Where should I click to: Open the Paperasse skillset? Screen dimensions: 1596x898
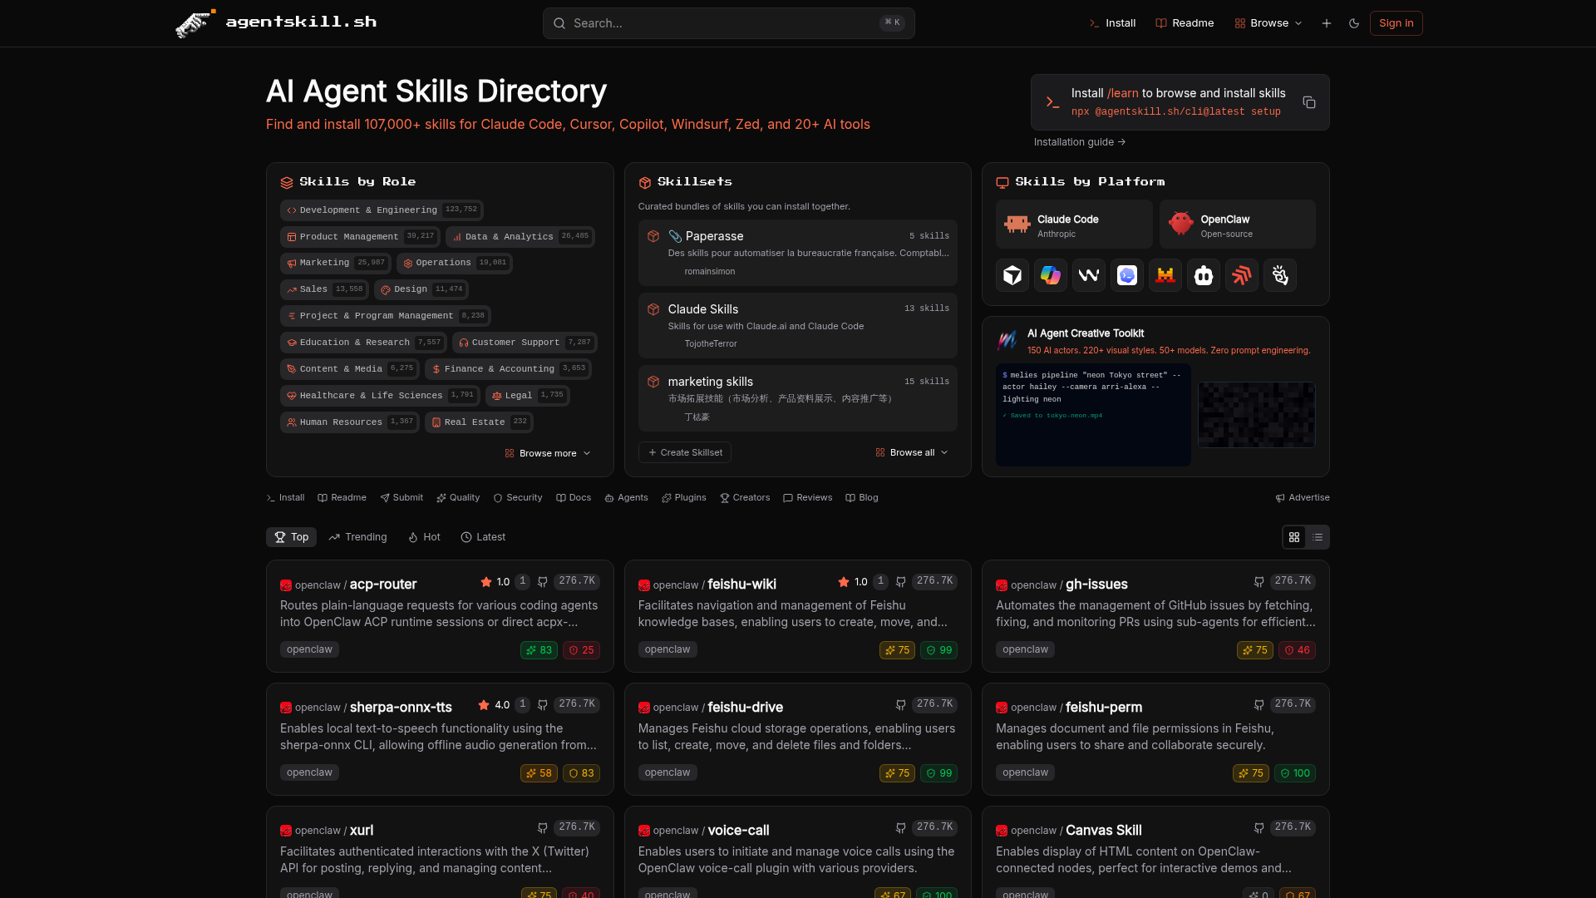tap(797, 253)
